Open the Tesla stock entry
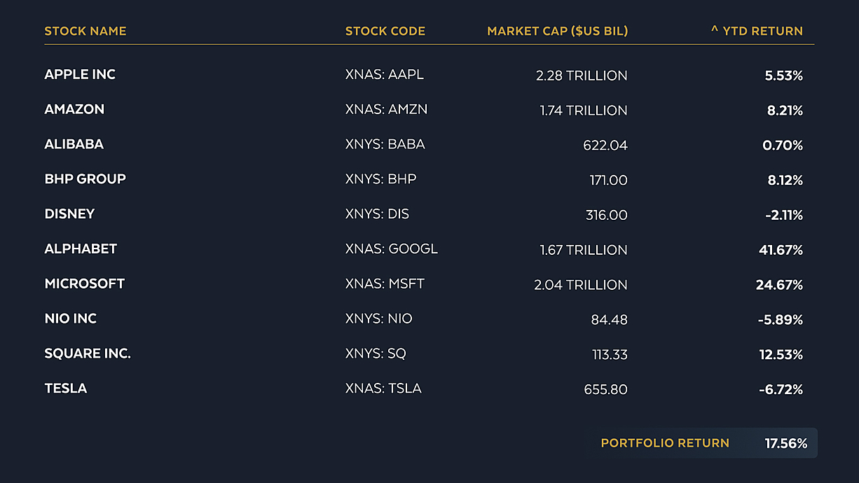 [66, 389]
